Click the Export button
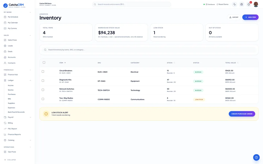Screen dimensions: 263x164 234,17
